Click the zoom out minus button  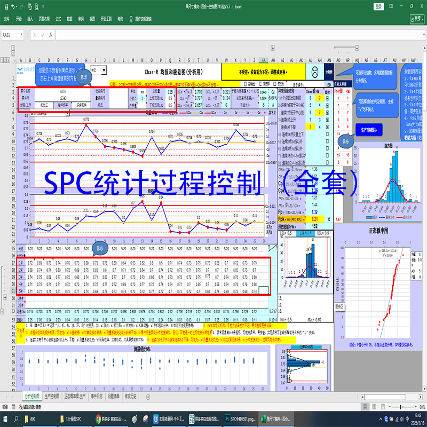point(390,407)
